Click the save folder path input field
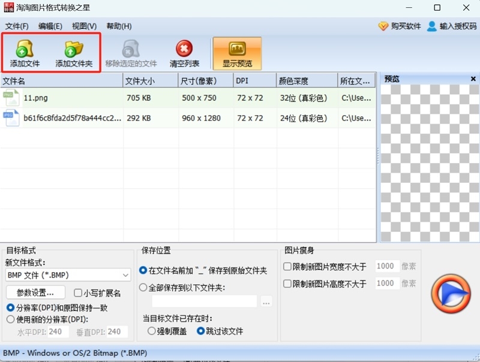The width and height of the screenshot is (480, 362). point(205,301)
